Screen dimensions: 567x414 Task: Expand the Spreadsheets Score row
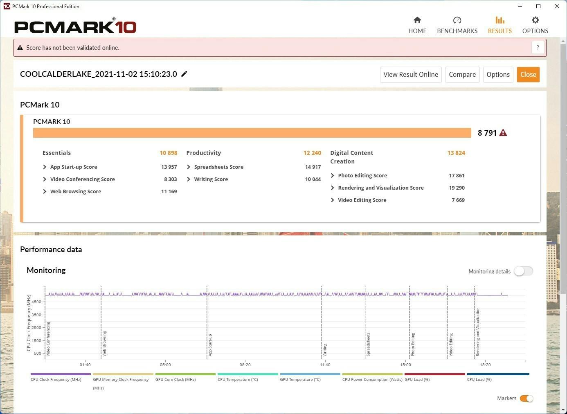click(x=189, y=167)
